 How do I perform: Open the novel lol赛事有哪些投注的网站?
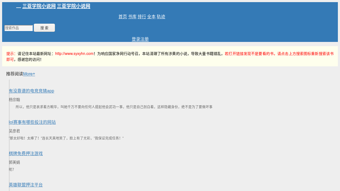click(x=32, y=122)
